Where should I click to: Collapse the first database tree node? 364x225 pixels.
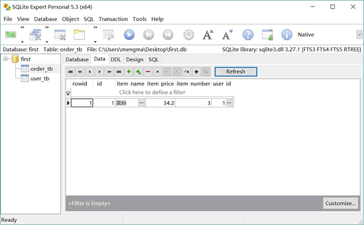coord(5,59)
